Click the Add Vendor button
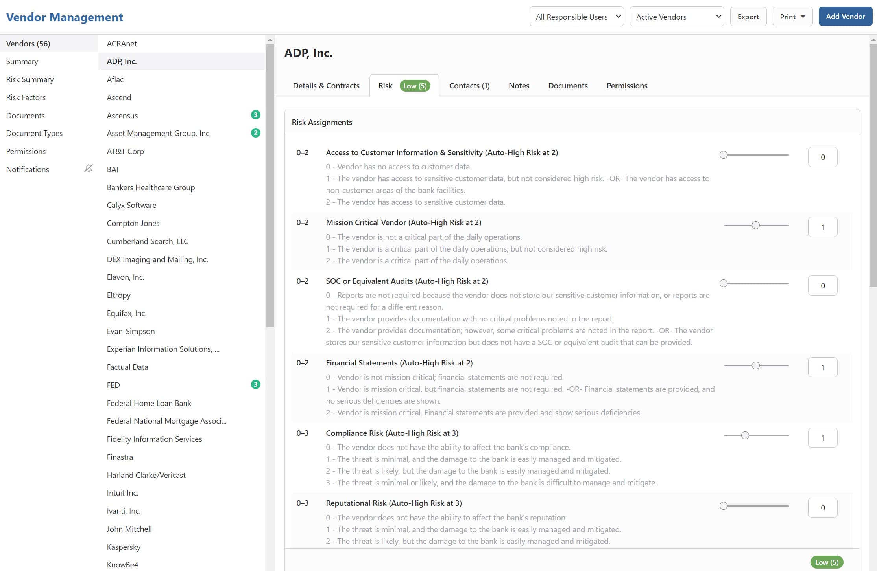Screen dimensions: 877x571 point(845,17)
